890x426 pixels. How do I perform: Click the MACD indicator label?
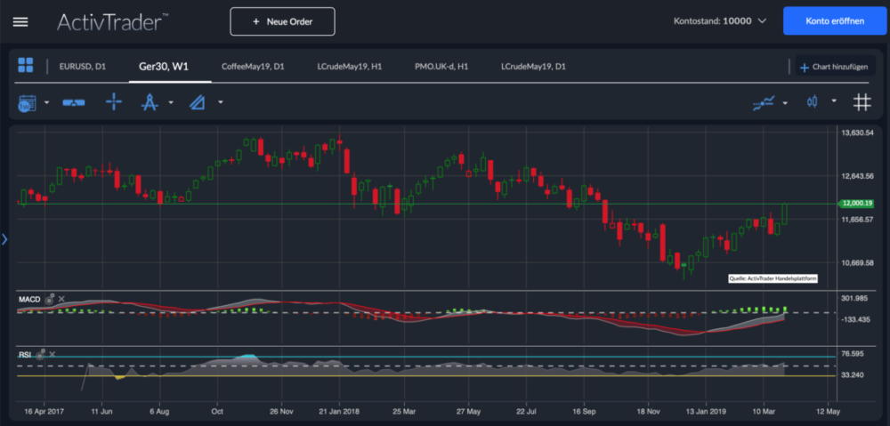point(28,299)
